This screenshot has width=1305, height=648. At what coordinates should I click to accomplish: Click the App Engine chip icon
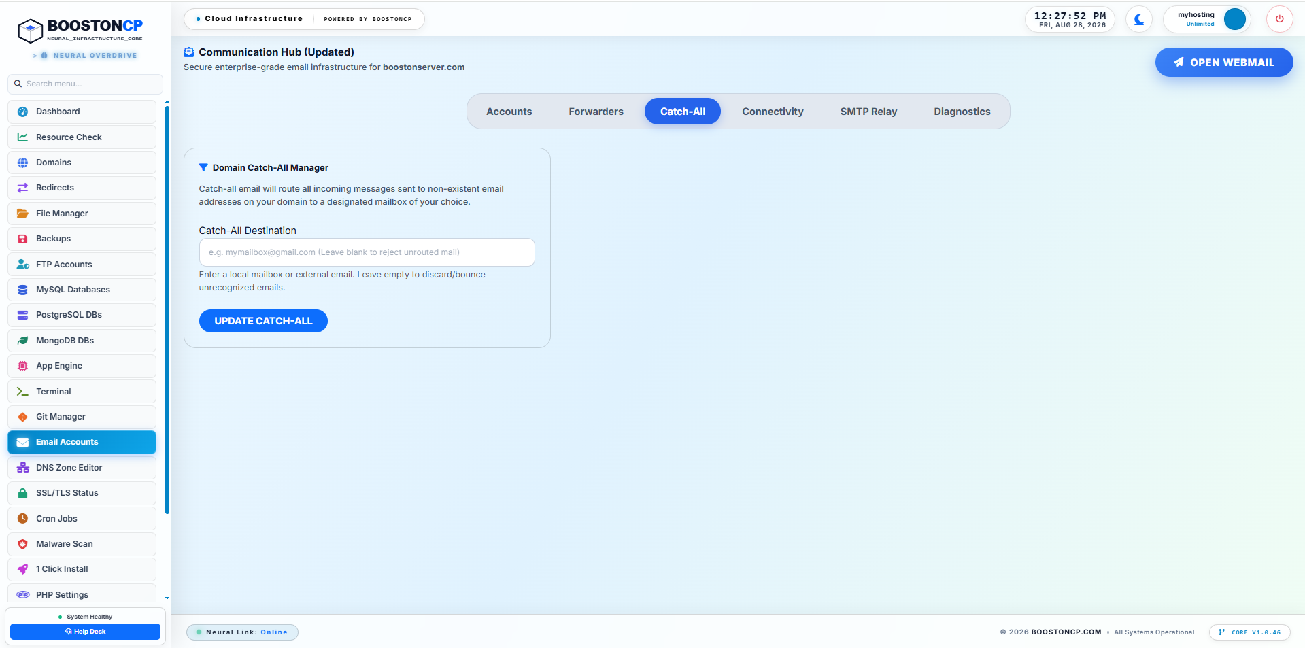point(22,366)
